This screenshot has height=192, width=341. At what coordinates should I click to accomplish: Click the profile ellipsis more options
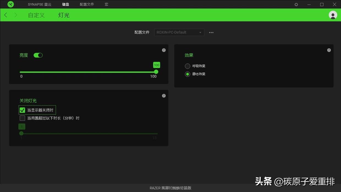[211, 32]
